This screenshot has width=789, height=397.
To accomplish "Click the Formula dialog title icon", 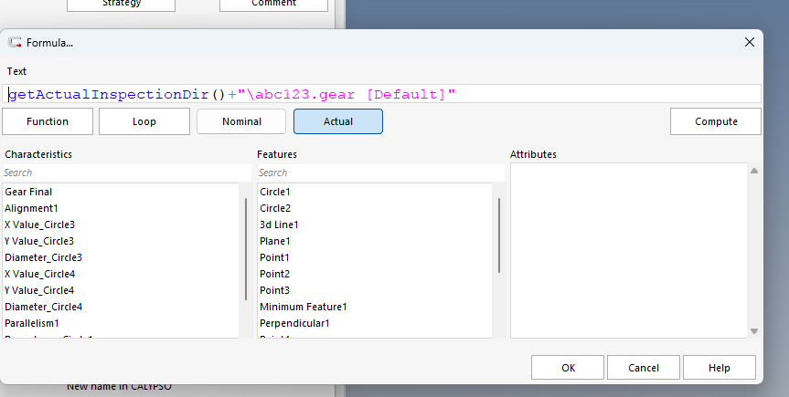I will pyautogui.click(x=15, y=42).
